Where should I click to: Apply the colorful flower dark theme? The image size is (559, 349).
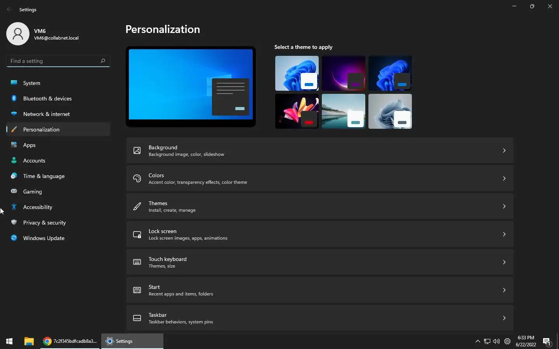pos(297,111)
